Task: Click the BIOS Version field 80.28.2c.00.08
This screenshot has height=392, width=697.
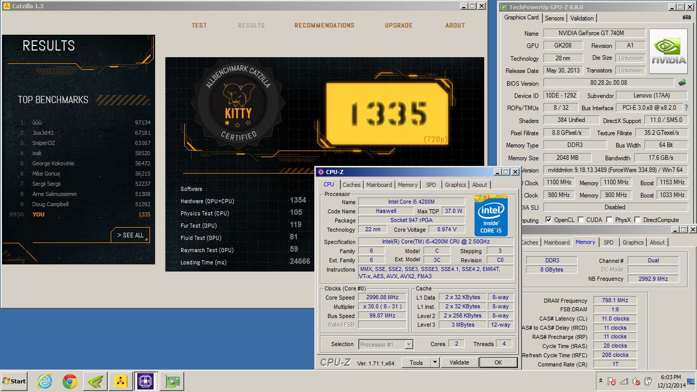Action: 609,83
